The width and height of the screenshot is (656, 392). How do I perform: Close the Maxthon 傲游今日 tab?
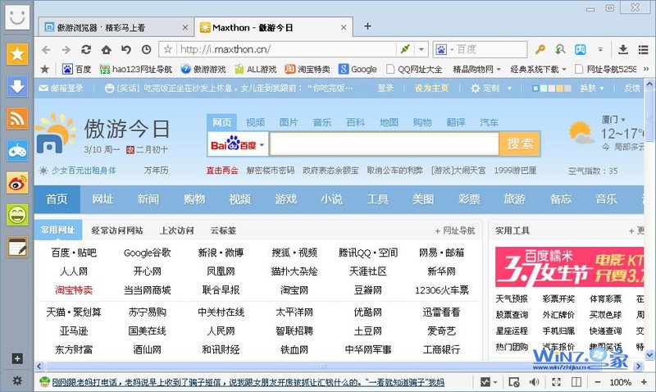[344, 28]
